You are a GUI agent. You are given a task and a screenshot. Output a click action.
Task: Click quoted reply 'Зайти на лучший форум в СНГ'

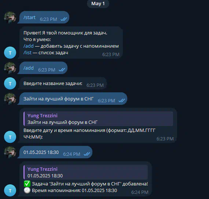[98, 119]
